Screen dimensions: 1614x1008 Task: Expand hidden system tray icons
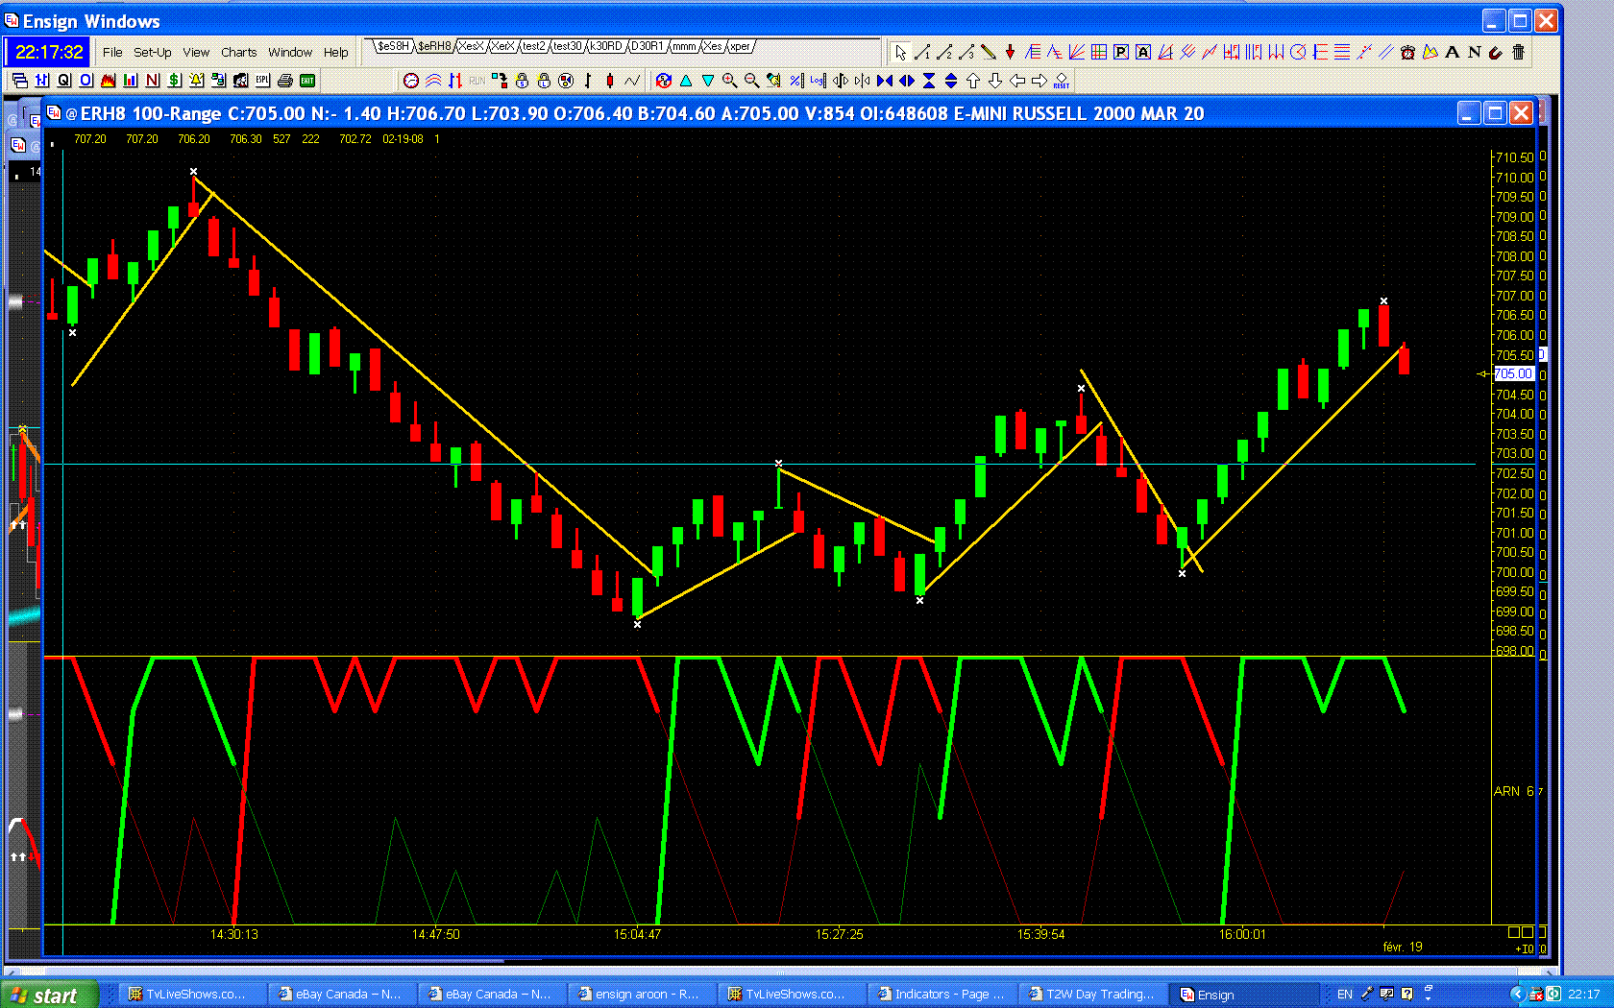1517,994
